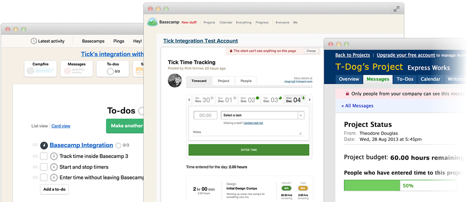The width and height of the screenshot is (474, 202).
Task: Switch to the Project tab in Tick
Action: tap(223, 81)
